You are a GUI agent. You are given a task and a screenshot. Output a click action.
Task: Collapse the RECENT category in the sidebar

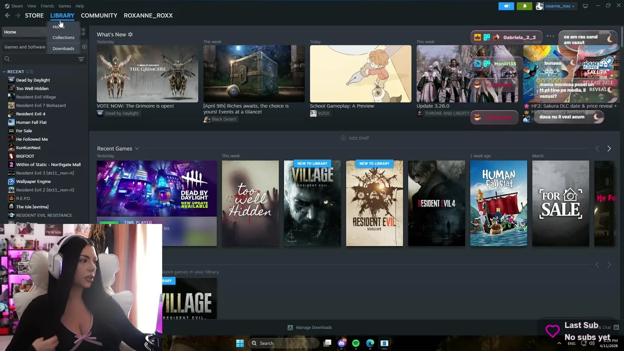point(4,72)
